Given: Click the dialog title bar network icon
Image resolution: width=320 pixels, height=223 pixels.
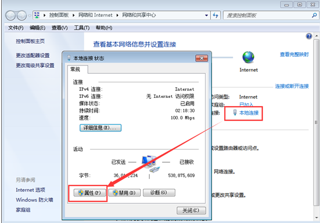Looking at the screenshot, I should point(69,58).
